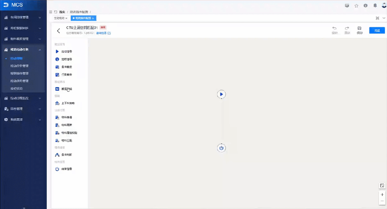
Task: Toggle the hamburger sidebar collapse icon
Action: 50,12
